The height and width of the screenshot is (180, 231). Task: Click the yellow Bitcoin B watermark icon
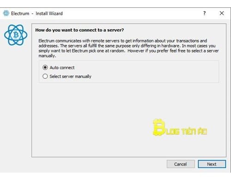tap(159, 127)
